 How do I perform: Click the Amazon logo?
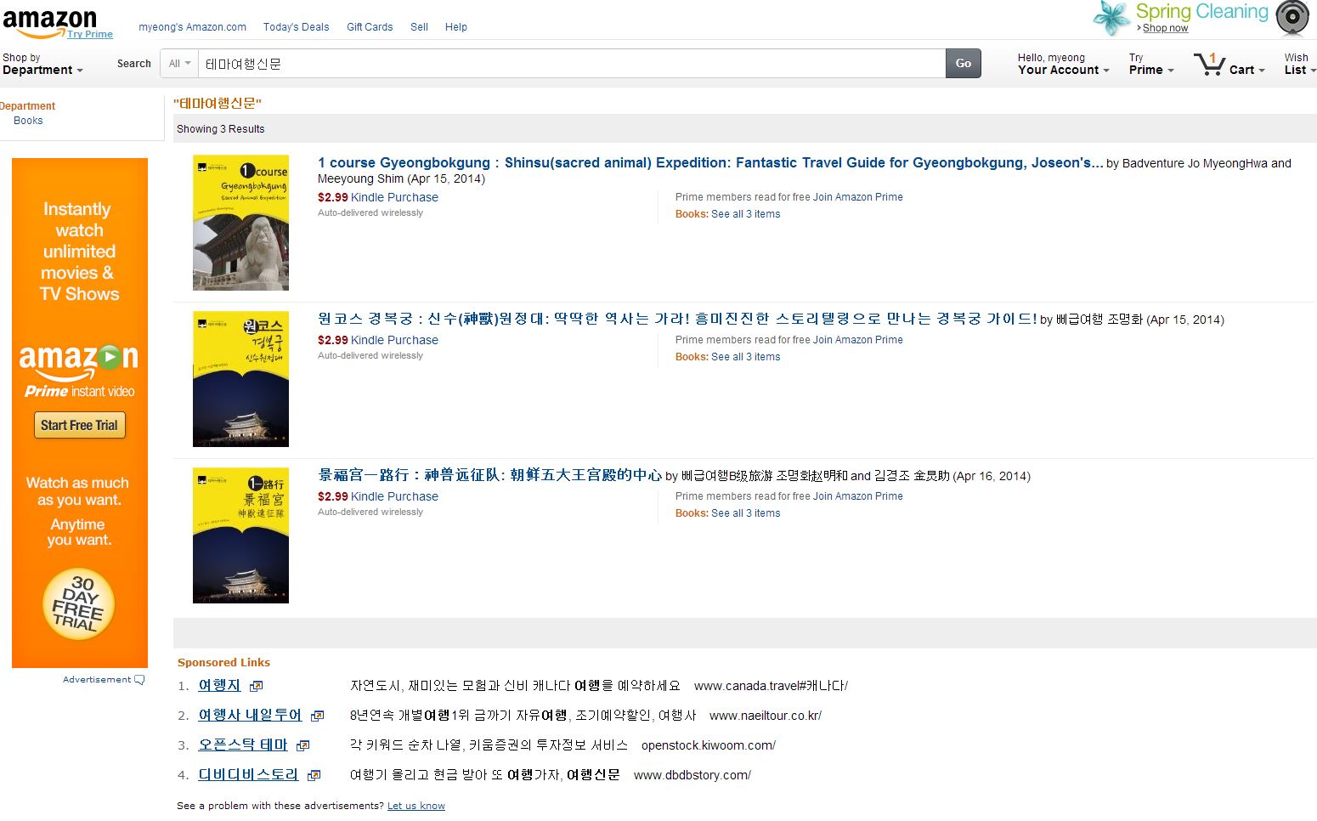tap(49, 22)
